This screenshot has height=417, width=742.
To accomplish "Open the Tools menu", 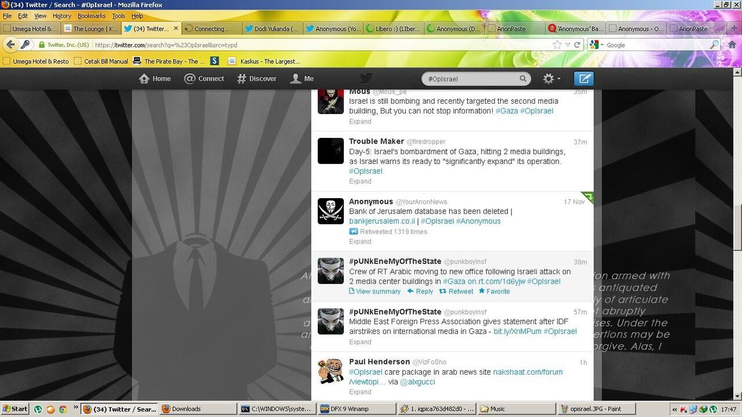I will tap(118, 16).
